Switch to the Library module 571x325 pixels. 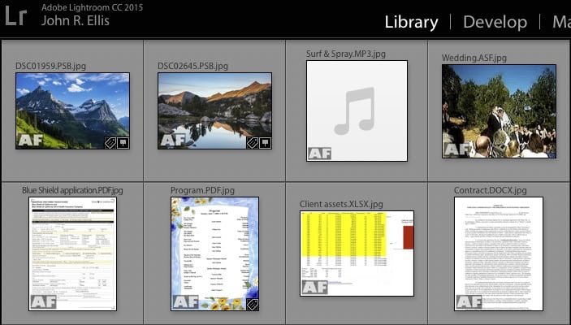[411, 22]
